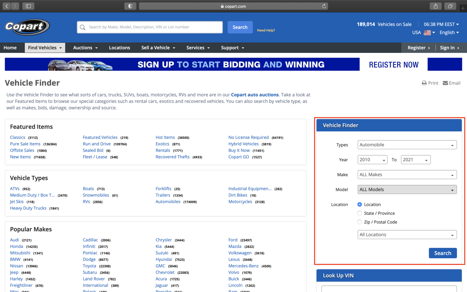Viewport: 467px width, 292px height.
Task: Open the Locations menu item
Action: (x=120, y=48)
